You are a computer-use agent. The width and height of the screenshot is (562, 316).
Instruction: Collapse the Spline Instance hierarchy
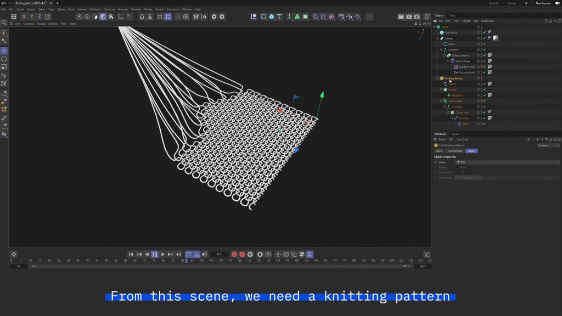[x=445, y=55]
